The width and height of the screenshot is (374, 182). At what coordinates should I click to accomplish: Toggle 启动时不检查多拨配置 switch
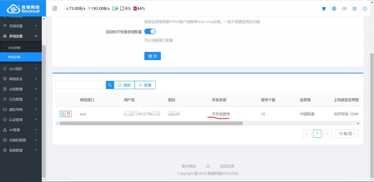coord(150,32)
